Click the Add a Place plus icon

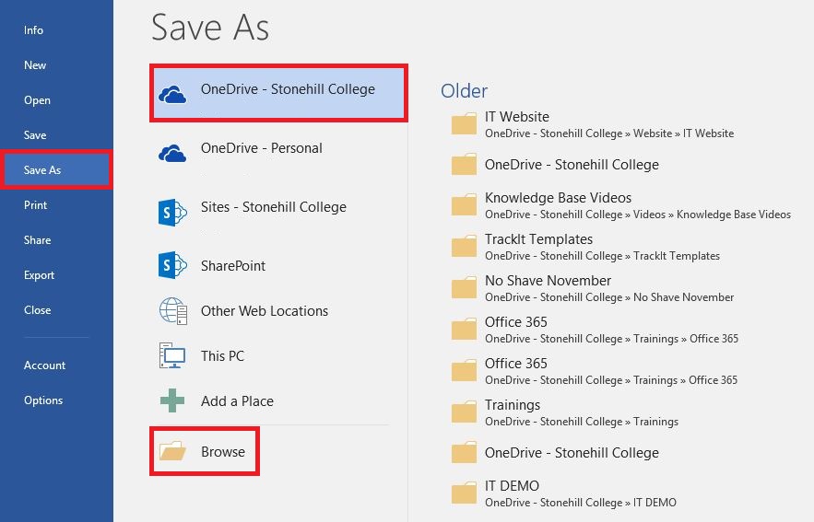pyautogui.click(x=172, y=400)
